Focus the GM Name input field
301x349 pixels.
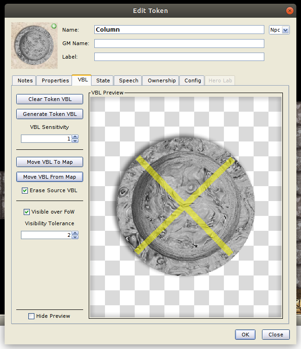point(179,43)
